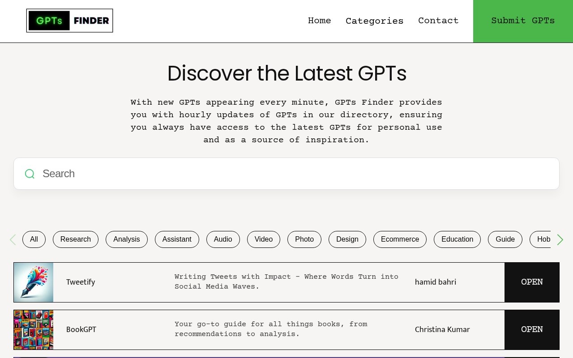Open the BookGPT with OPEN button
The width and height of the screenshot is (573, 358).
click(x=532, y=330)
